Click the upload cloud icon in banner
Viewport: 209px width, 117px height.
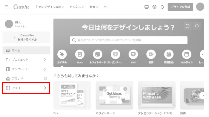(197, 26)
